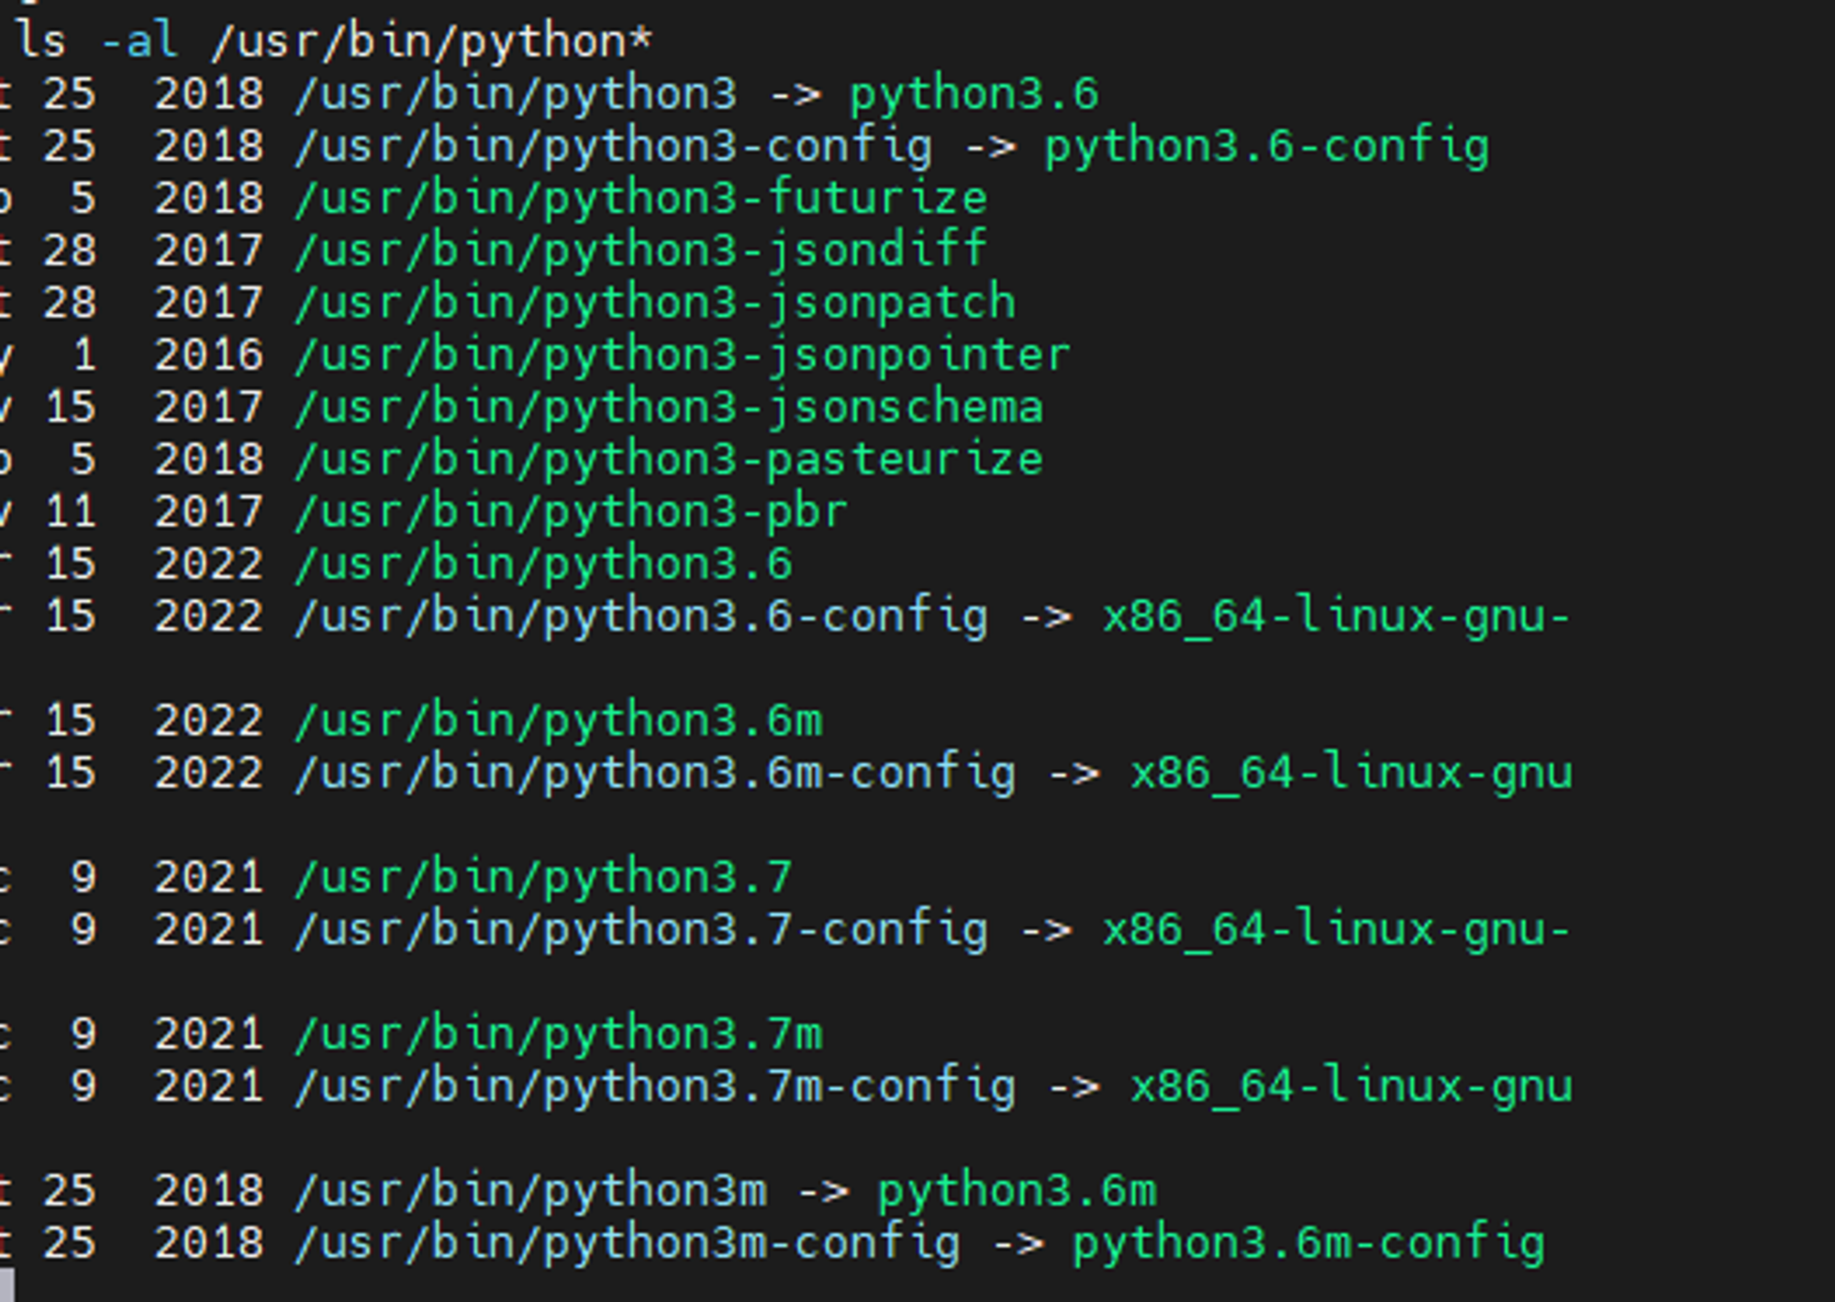
Task: Click /usr/bin/python3-pasteurize entry
Action: click(x=668, y=460)
